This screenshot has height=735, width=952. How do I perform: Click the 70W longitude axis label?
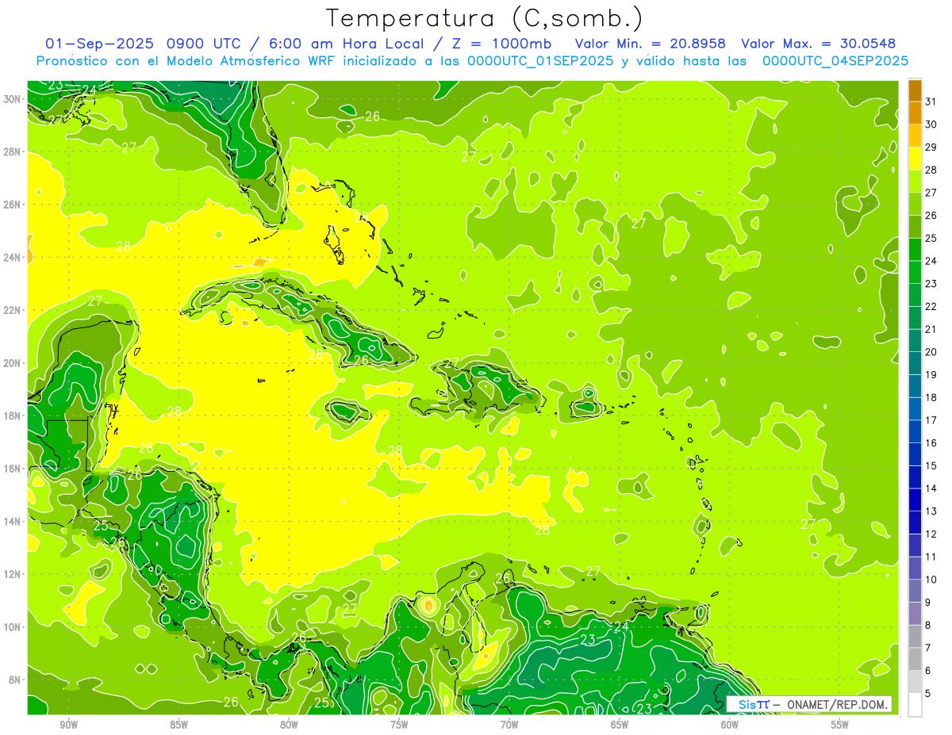(509, 725)
